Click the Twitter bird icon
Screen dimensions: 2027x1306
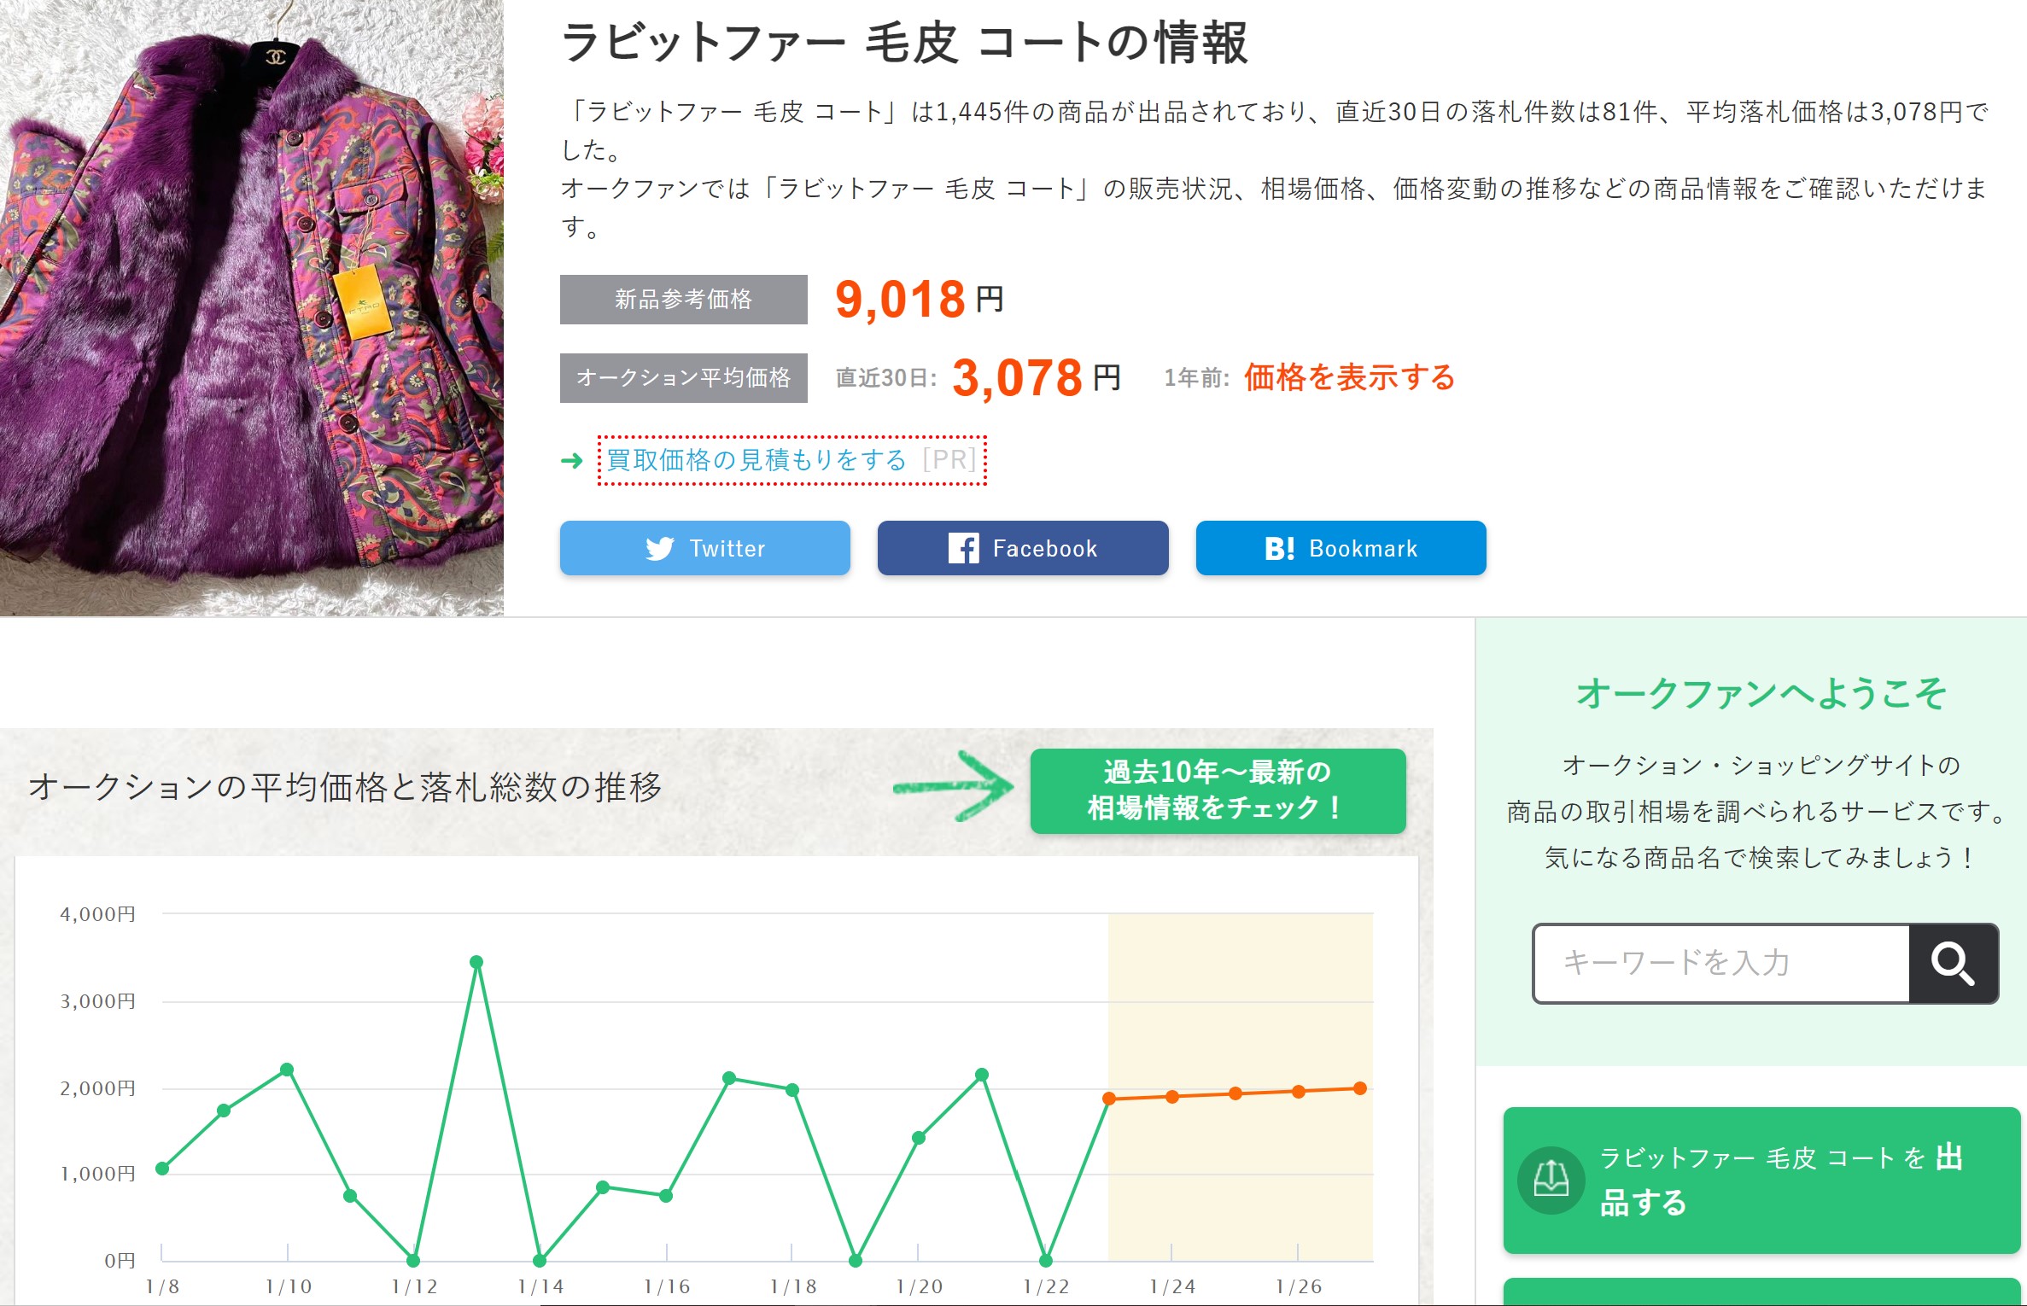[659, 548]
